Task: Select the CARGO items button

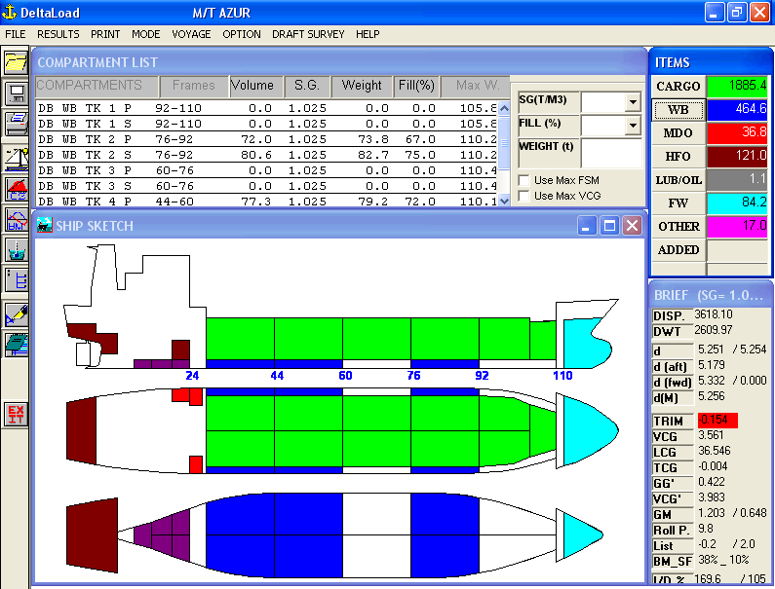Action: click(x=678, y=87)
